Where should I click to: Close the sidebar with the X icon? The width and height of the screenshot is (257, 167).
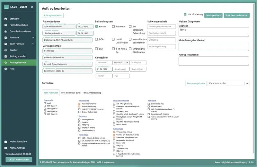point(32,7)
